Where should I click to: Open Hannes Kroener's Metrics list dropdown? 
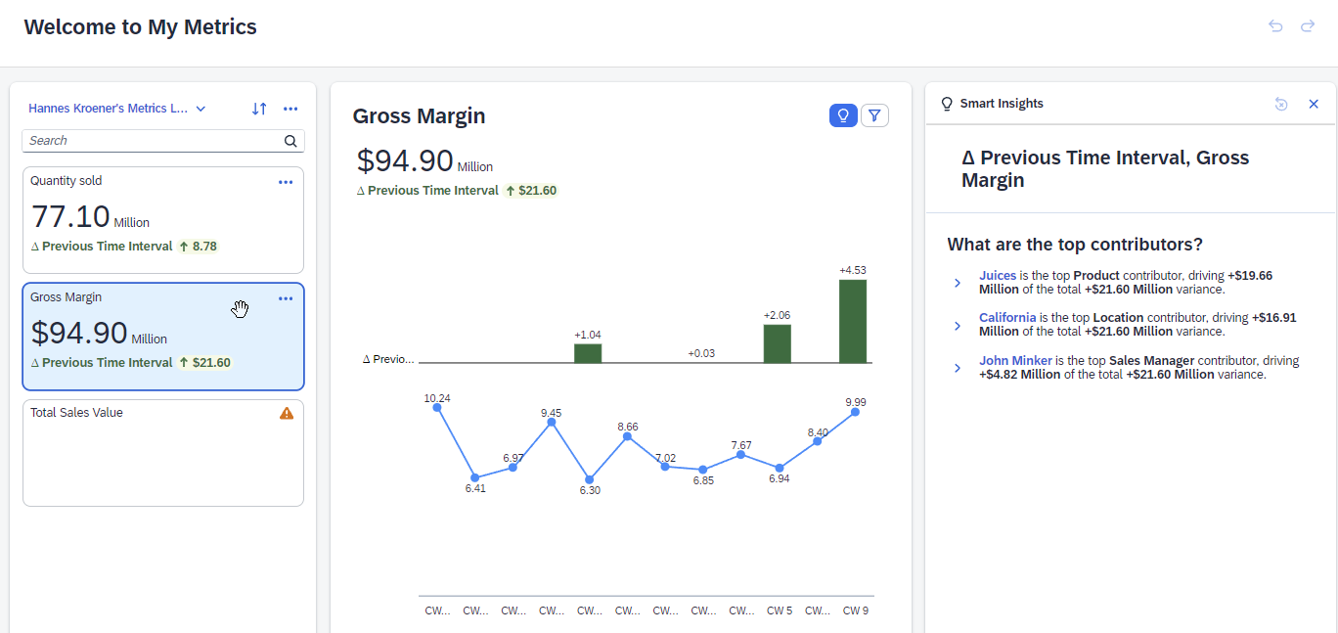tap(117, 109)
